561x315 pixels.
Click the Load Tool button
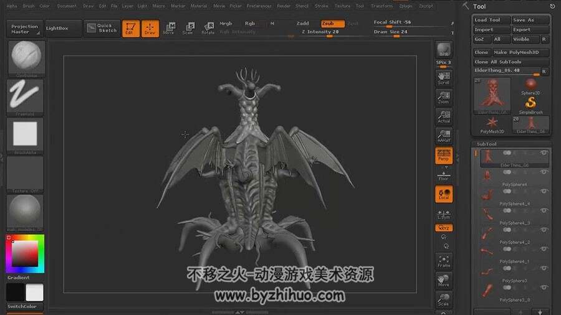tap(492, 20)
